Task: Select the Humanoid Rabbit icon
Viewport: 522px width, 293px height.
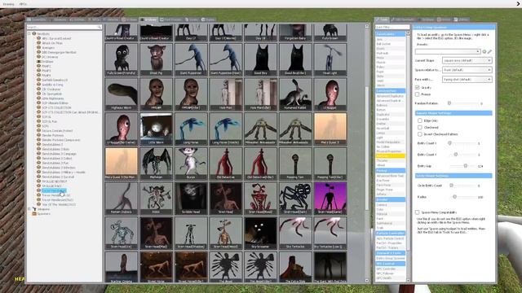Action: click(x=295, y=94)
